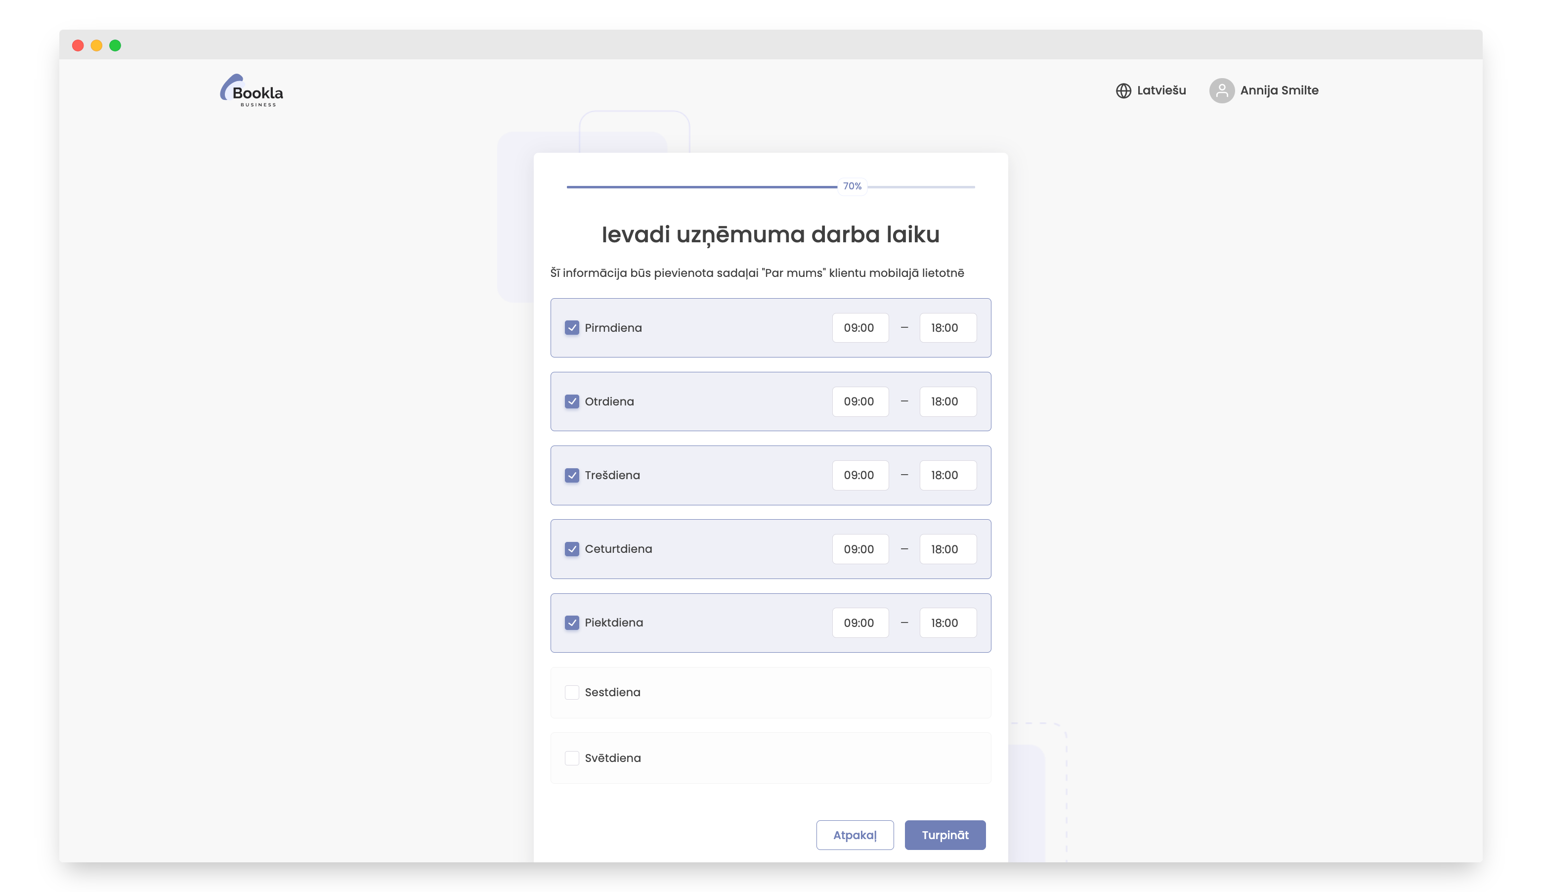Click the Trešdiena end time 18:00 field
Viewport: 1542px width, 892px height.
(x=947, y=475)
